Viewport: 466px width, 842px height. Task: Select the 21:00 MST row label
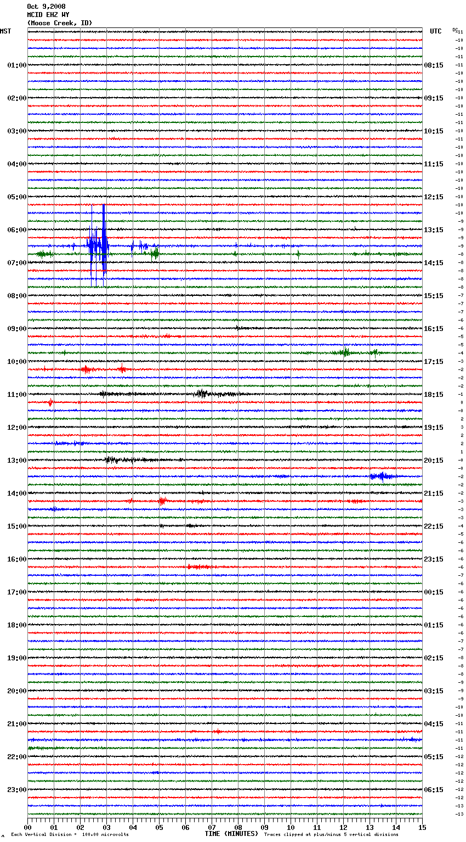tap(17, 724)
